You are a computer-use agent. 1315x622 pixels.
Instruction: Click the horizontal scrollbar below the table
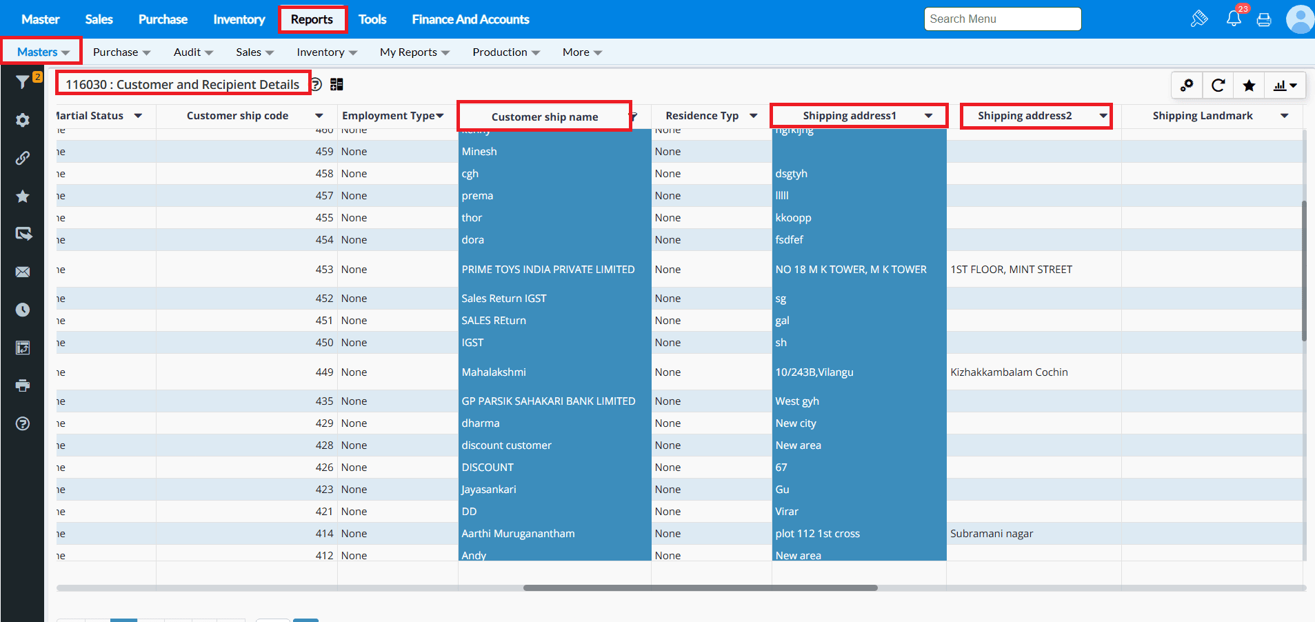point(700,588)
